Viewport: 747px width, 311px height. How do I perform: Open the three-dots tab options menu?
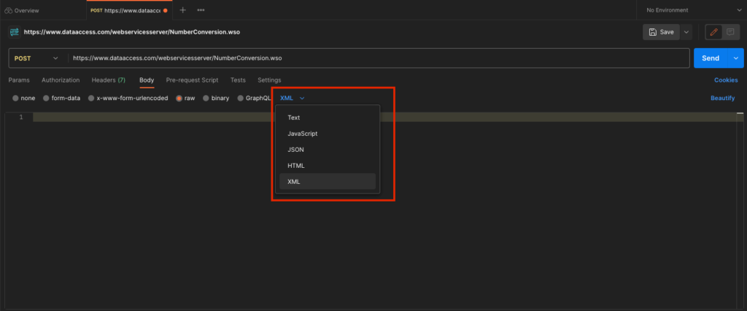point(201,10)
